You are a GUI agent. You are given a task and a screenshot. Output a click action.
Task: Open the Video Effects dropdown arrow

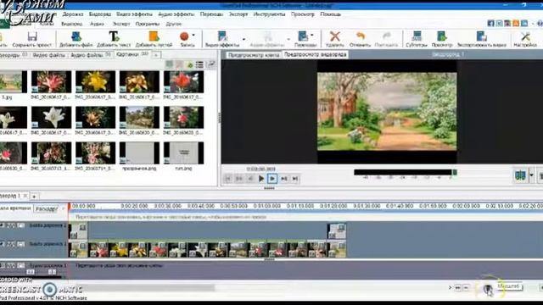point(244,39)
